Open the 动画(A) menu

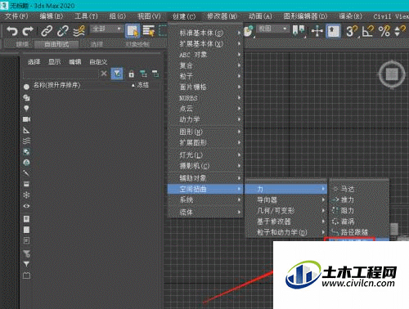click(260, 16)
